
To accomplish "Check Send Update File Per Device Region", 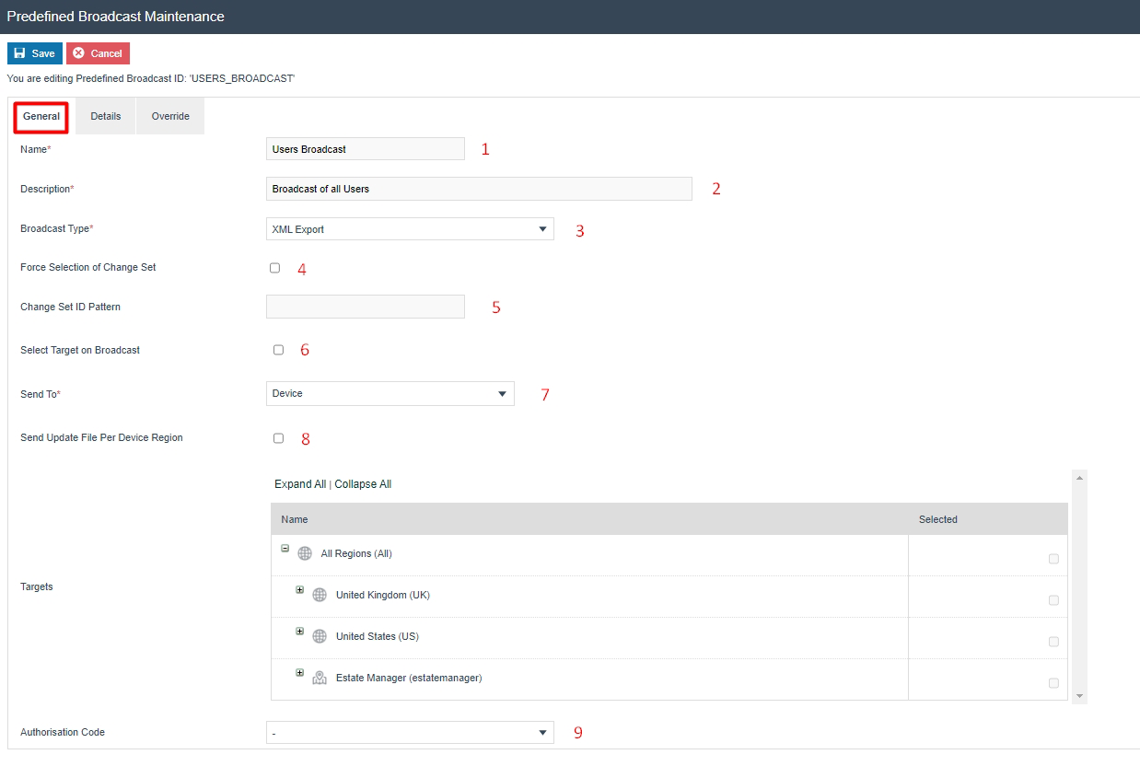I will click(278, 437).
